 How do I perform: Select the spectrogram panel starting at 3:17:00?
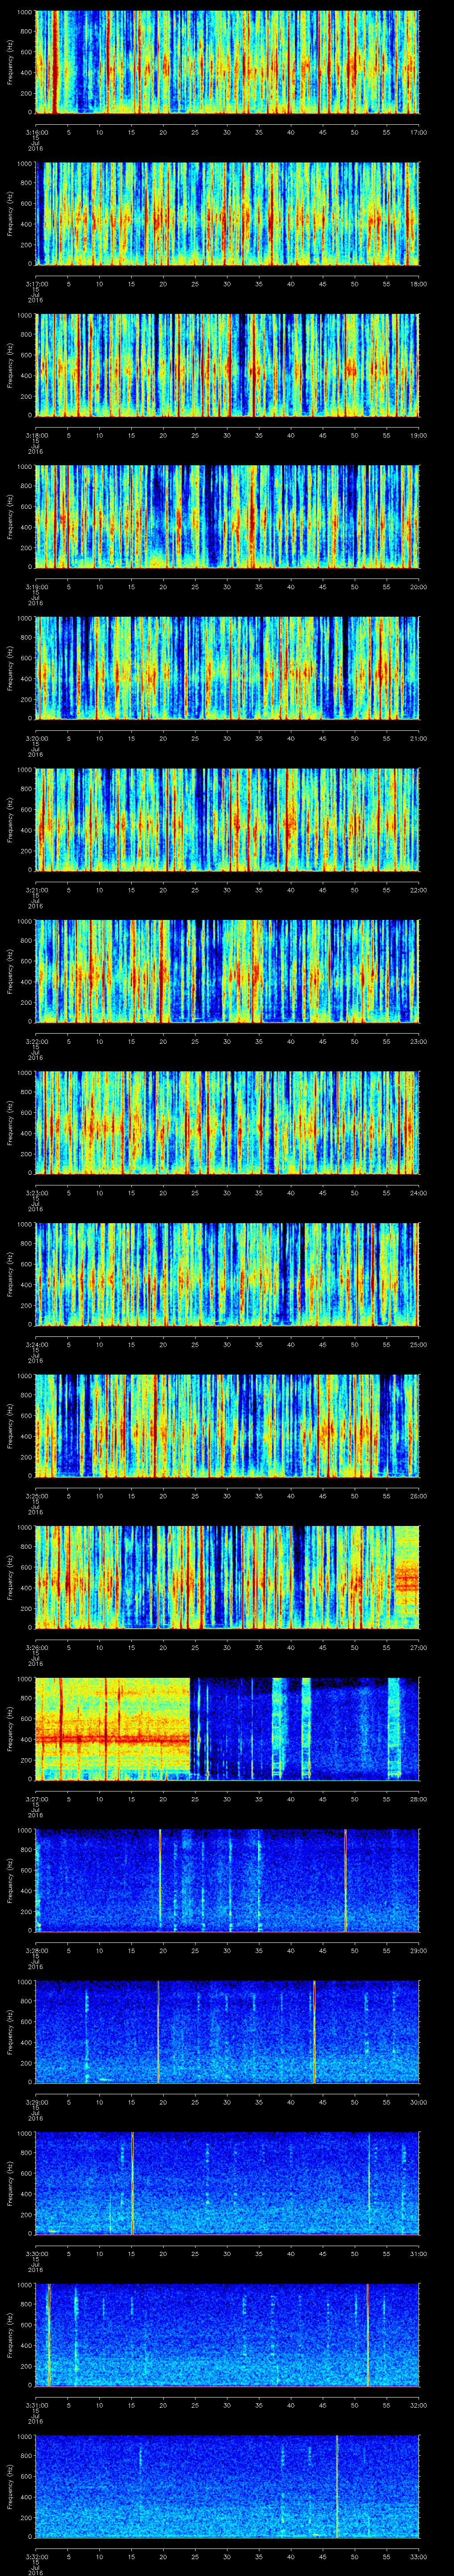pyautogui.click(x=227, y=213)
